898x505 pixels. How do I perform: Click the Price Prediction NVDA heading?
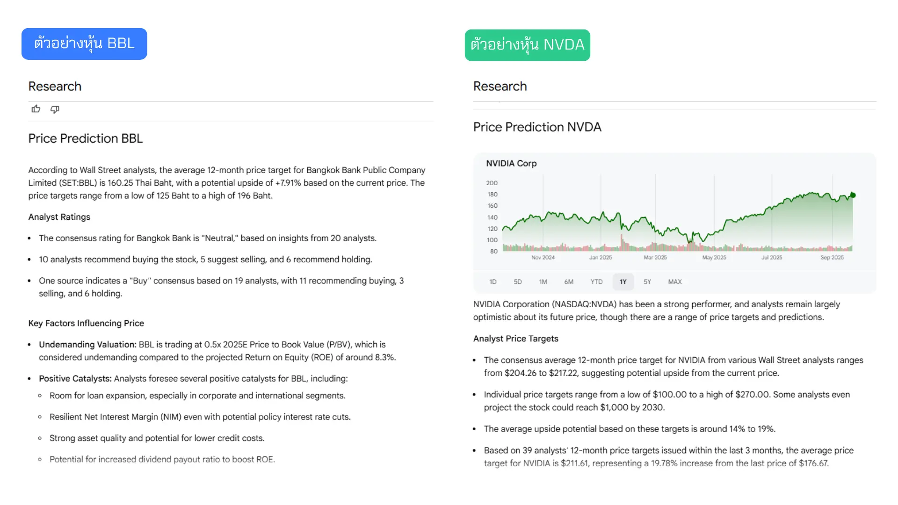pos(537,127)
